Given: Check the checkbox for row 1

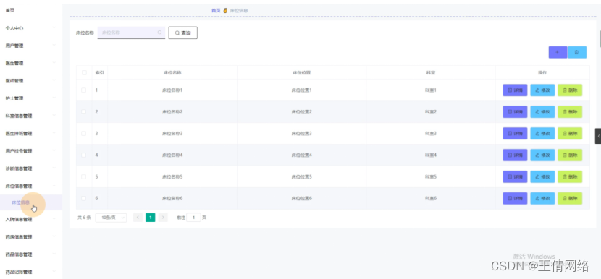Looking at the screenshot, I should pyautogui.click(x=84, y=90).
